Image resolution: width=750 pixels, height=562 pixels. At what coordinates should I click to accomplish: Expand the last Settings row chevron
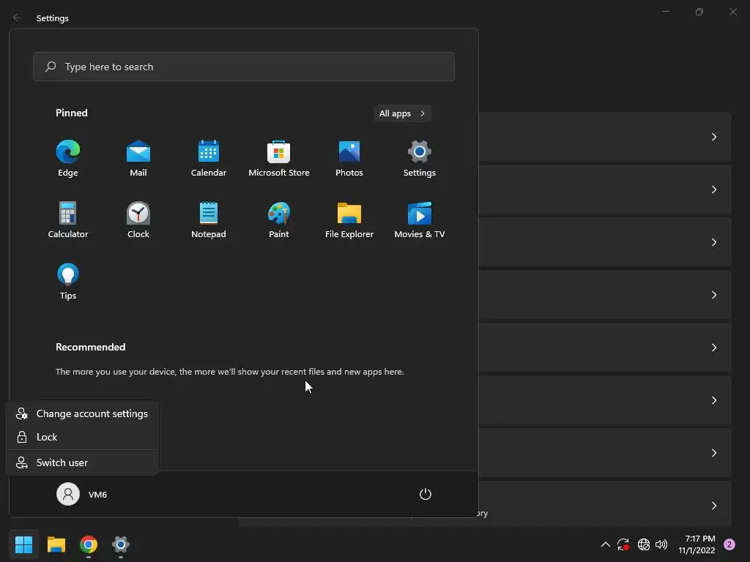click(x=713, y=505)
